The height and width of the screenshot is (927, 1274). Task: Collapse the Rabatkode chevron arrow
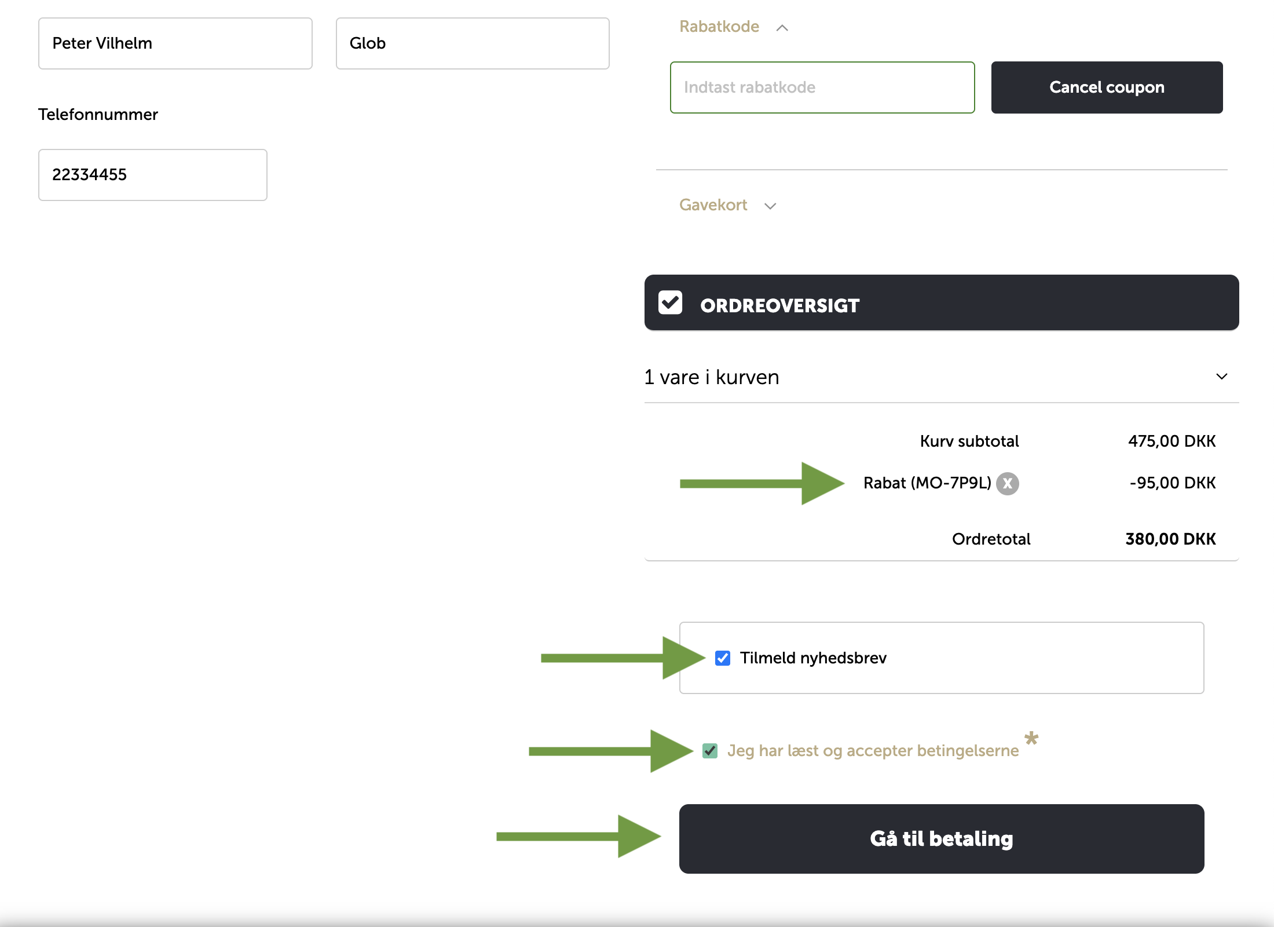click(782, 28)
